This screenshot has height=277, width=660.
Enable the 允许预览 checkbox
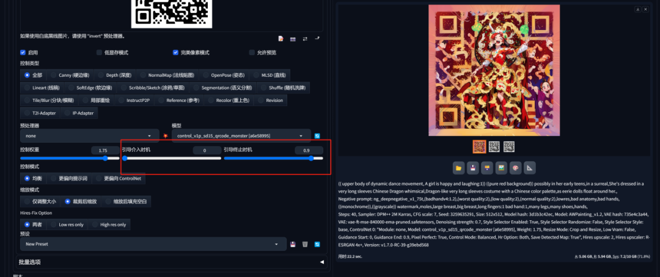click(252, 52)
